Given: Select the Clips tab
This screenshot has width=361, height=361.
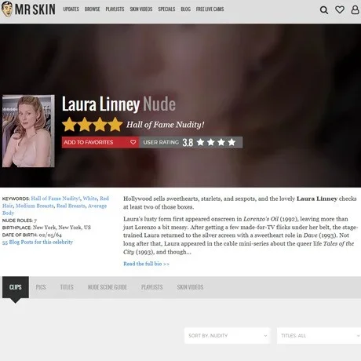Looking at the screenshot, I should (16, 287).
